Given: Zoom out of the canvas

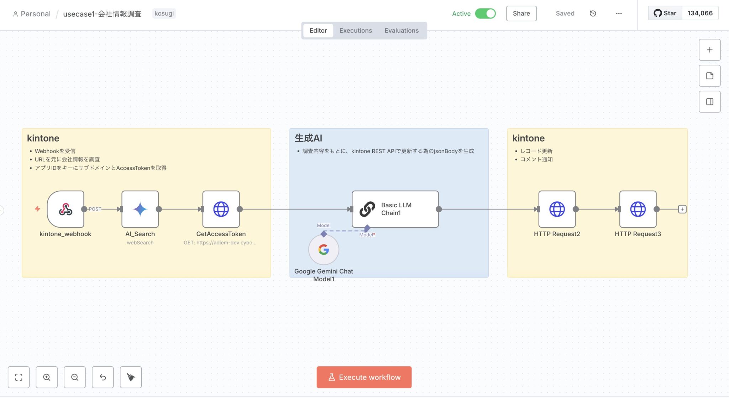Looking at the screenshot, I should coord(75,377).
